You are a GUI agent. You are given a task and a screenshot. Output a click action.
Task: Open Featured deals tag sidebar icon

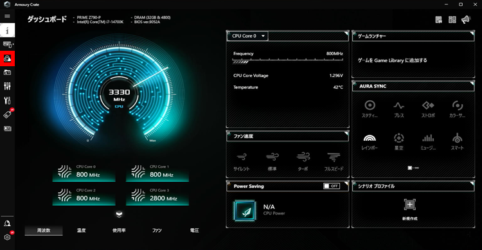pyautogui.click(x=7, y=114)
